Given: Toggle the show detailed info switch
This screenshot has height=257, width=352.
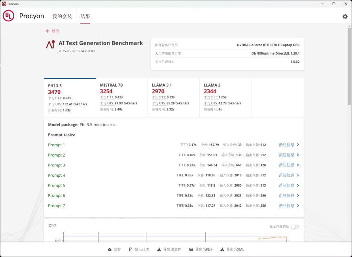Looking at the screenshot, I should click(x=295, y=227).
